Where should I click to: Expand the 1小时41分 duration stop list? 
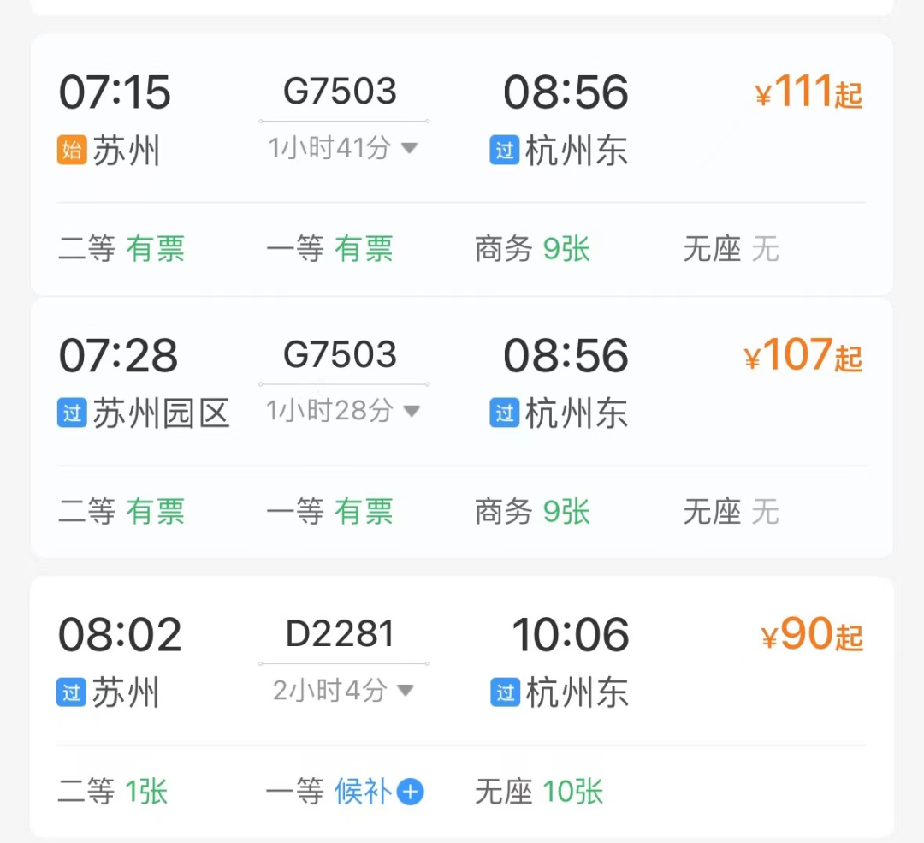[x=409, y=149]
